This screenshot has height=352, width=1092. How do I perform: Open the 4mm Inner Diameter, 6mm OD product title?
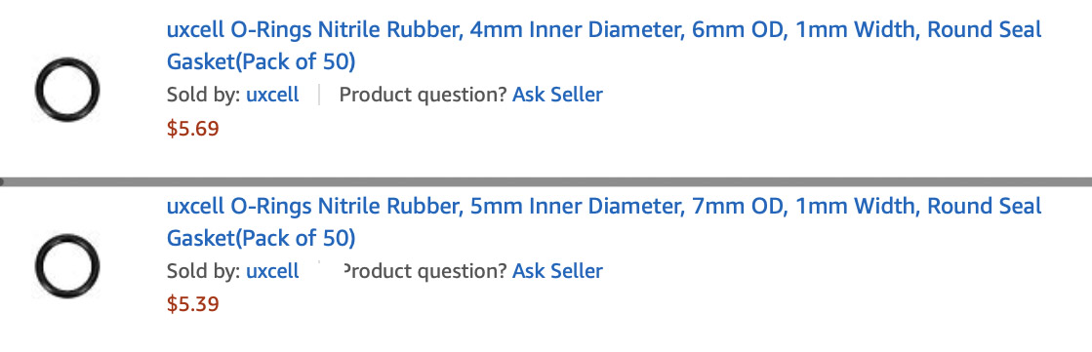pyautogui.click(x=604, y=46)
